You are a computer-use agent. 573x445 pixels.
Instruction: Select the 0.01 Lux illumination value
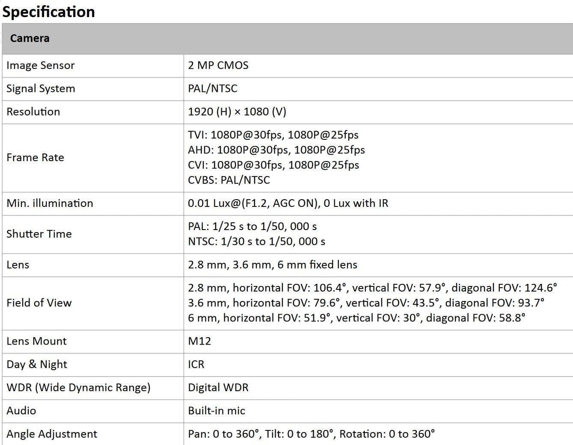288,203
